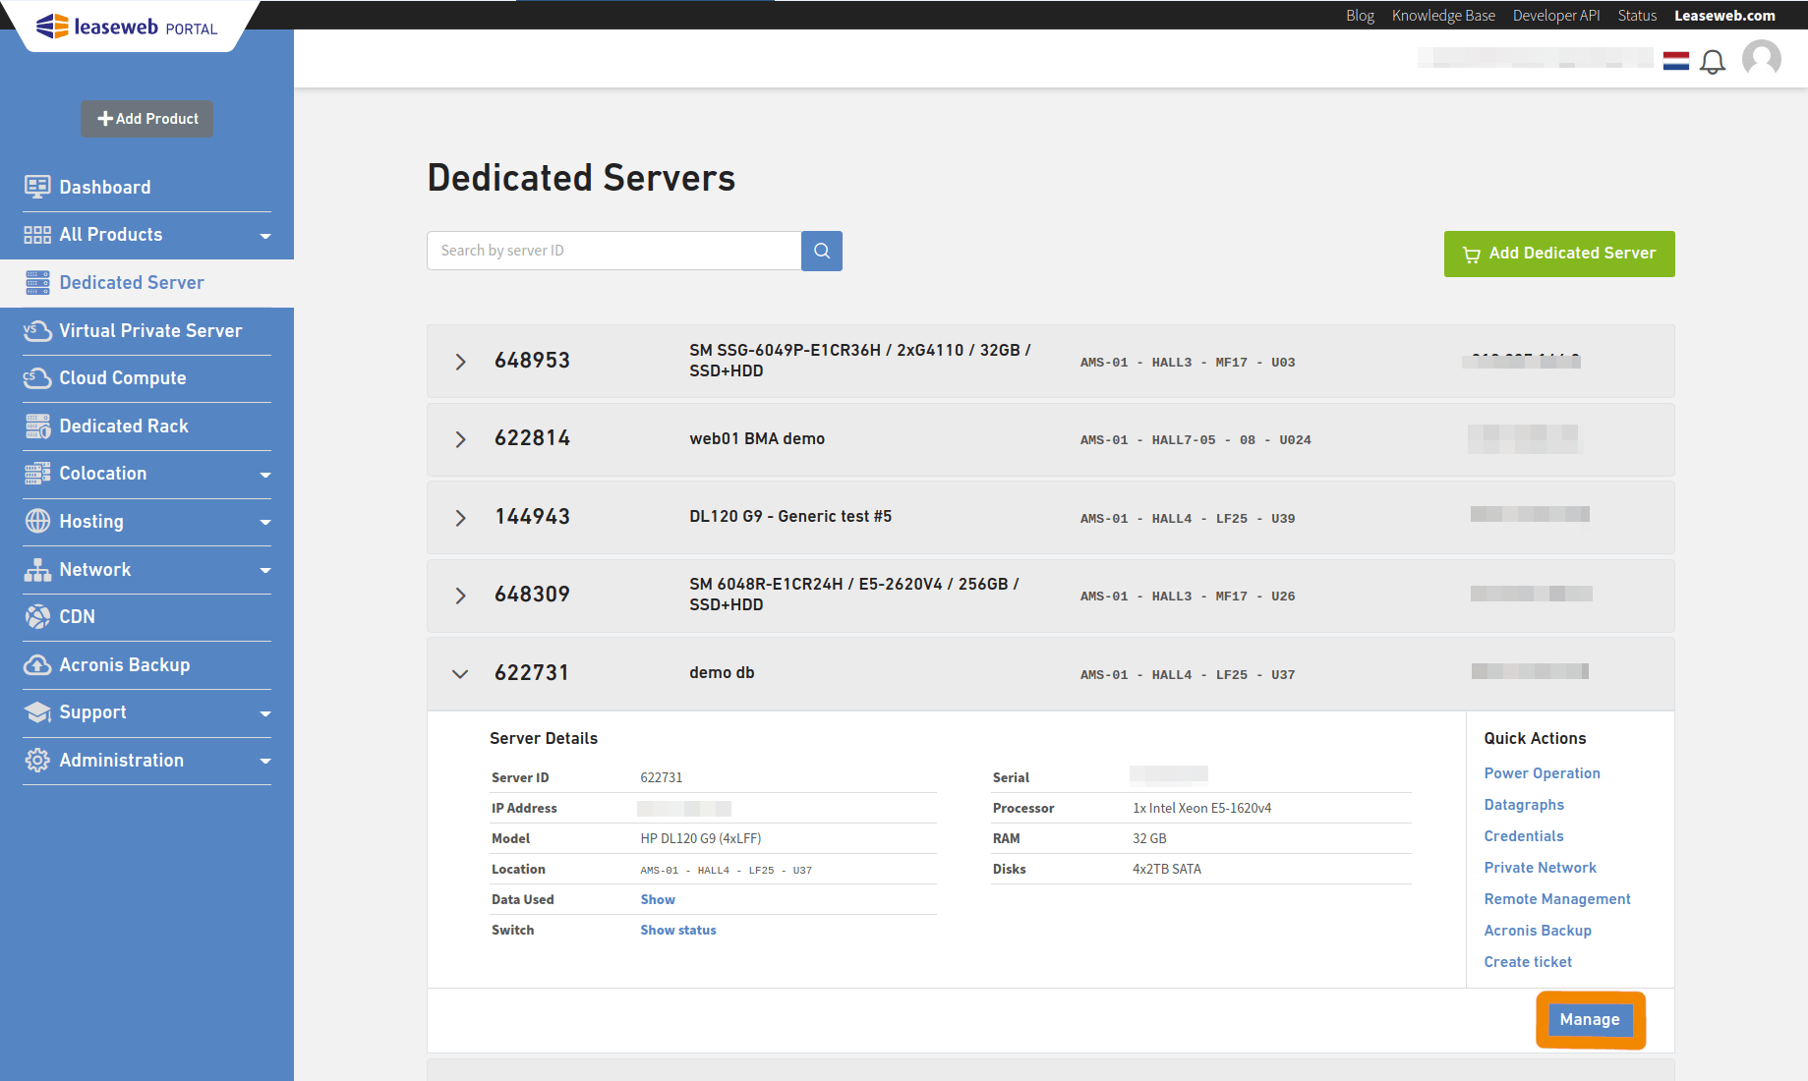Viewport: 1808px width, 1081px height.
Task: Expand server 648953 row chevron
Action: coord(460,362)
